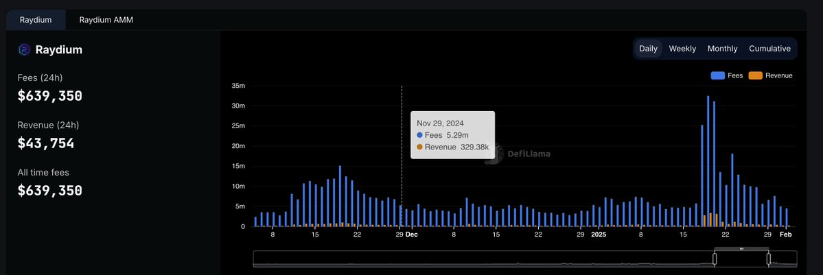Click the 5m y-axis label
The width and height of the screenshot is (823, 275).
[x=240, y=207]
